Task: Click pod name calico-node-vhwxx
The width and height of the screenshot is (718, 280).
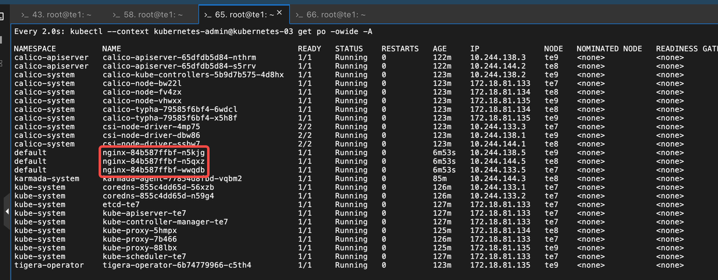Action: [142, 101]
